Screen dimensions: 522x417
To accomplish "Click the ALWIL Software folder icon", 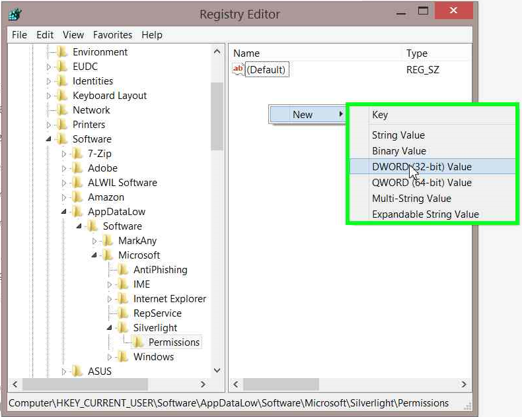I will click(77, 183).
